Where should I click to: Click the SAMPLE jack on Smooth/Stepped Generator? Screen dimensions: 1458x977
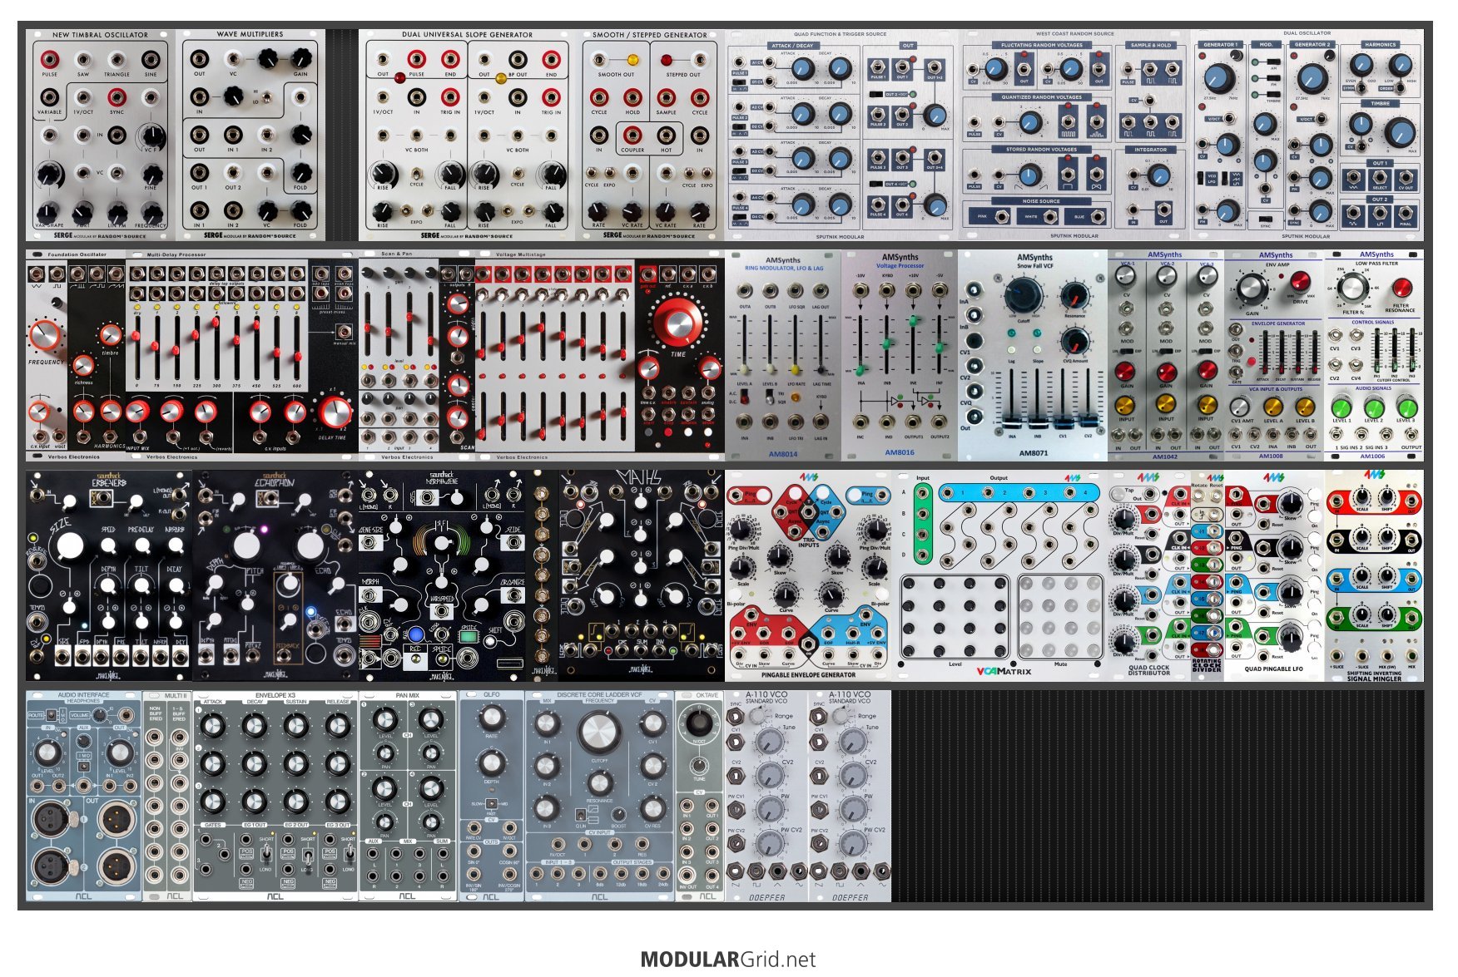[666, 97]
